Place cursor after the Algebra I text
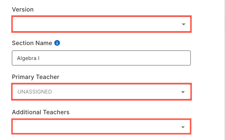 40,58
